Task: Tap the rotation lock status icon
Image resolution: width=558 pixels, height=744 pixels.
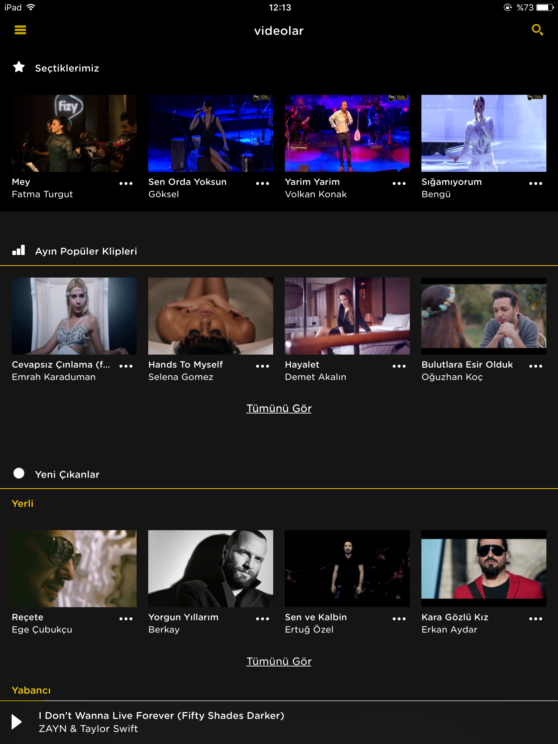Action: point(508,7)
